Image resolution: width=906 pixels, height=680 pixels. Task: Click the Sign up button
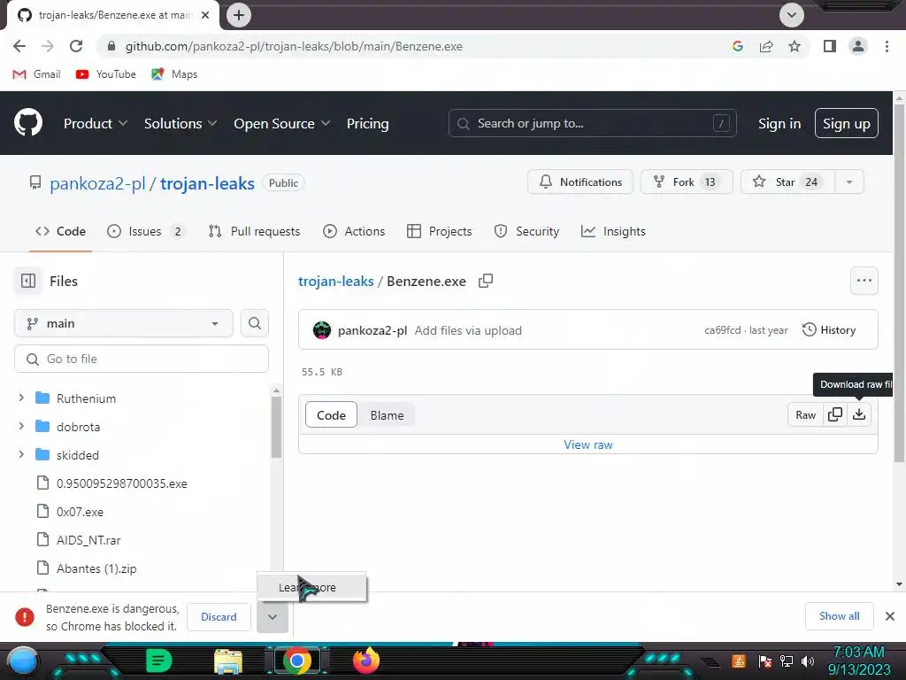(847, 124)
